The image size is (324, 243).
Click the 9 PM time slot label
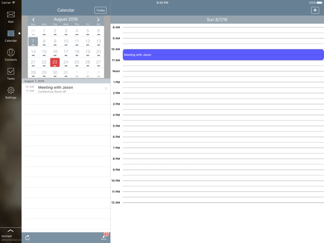click(117, 170)
